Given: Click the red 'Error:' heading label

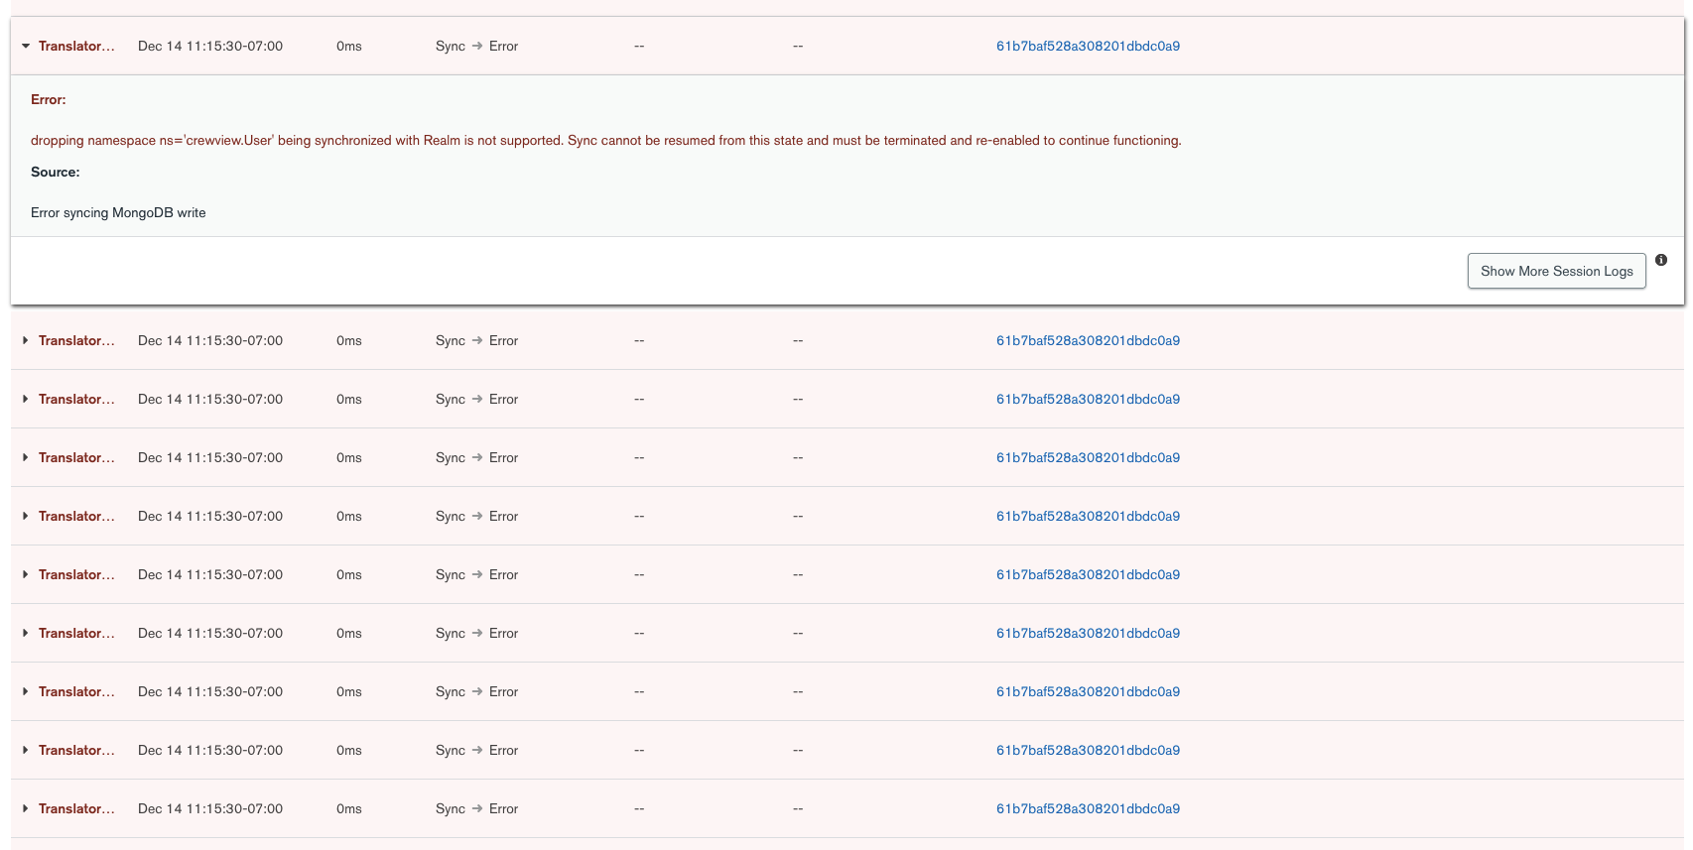Looking at the screenshot, I should pos(49,100).
